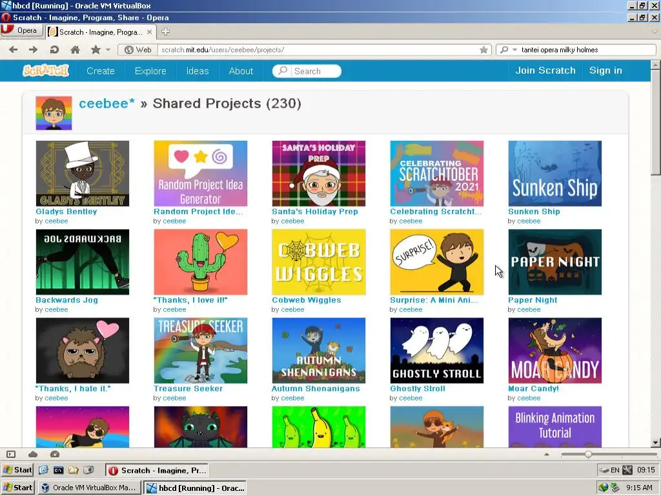Click the Moar Candy! title link

pyautogui.click(x=533, y=389)
